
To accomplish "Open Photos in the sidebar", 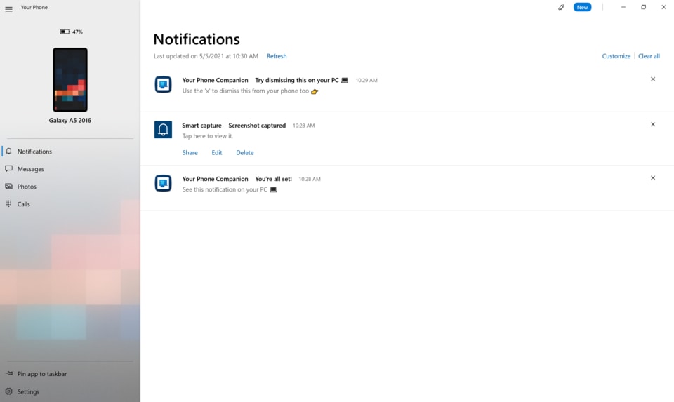I will point(70,187).
